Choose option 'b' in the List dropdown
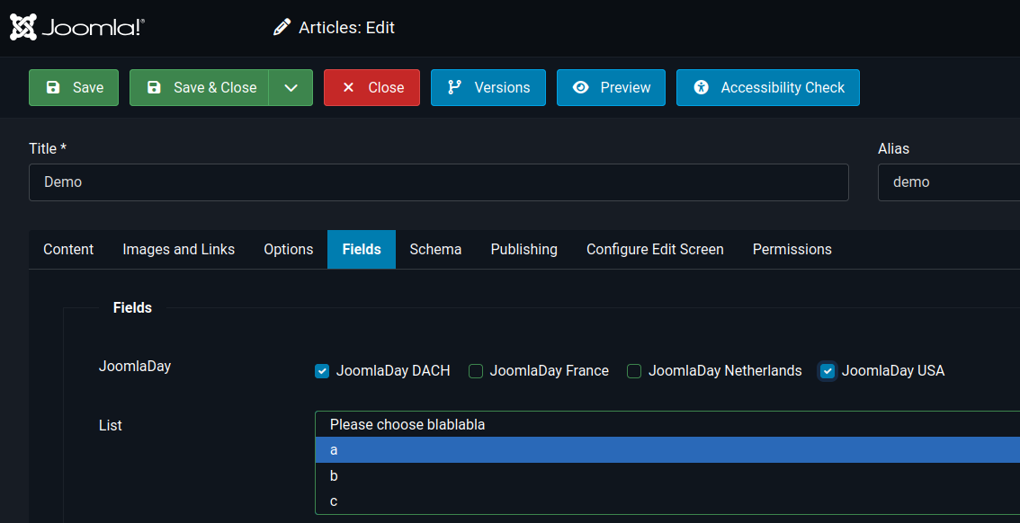The image size is (1020, 523). (x=667, y=475)
